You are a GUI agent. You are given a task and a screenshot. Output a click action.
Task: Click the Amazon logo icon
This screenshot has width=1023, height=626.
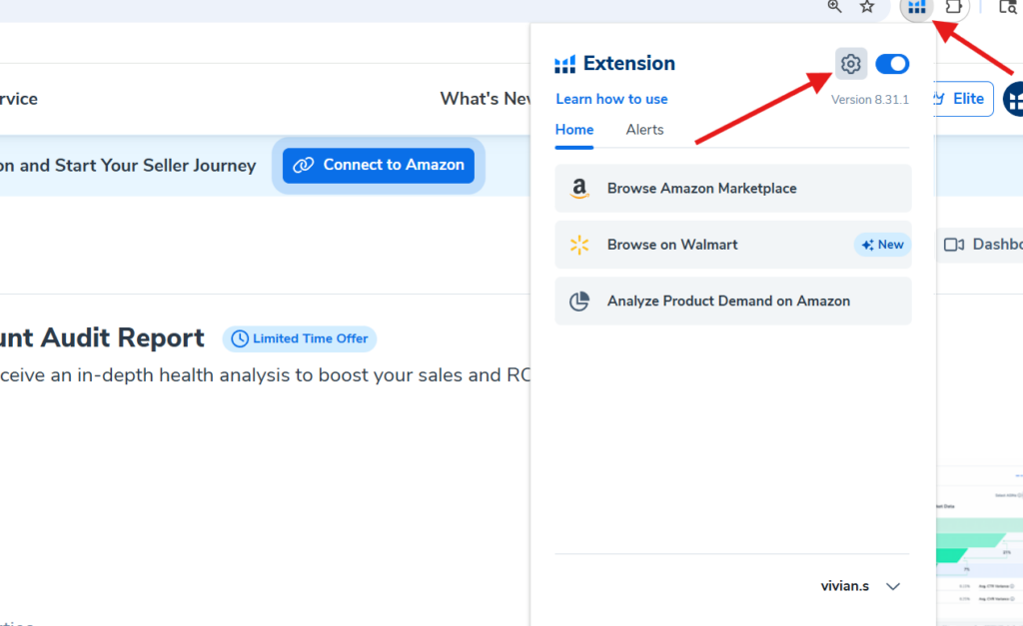point(579,189)
